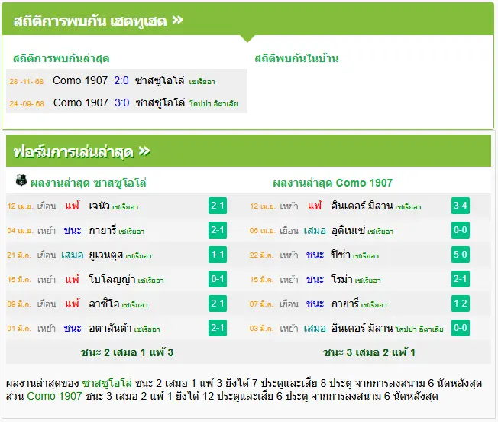
Task: Click the double-arrow icon beside head-to-head header
Action: (x=178, y=21)
